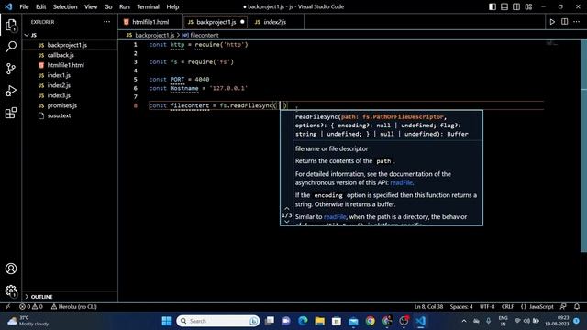Open promises.js in Explorer
The width and height of the screenshot is (587, 330).
70,105
